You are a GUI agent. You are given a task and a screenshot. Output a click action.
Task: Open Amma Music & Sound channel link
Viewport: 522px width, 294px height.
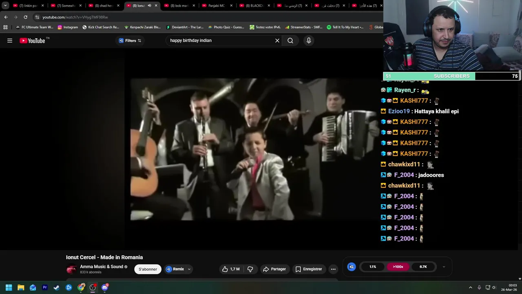point(102,267)
